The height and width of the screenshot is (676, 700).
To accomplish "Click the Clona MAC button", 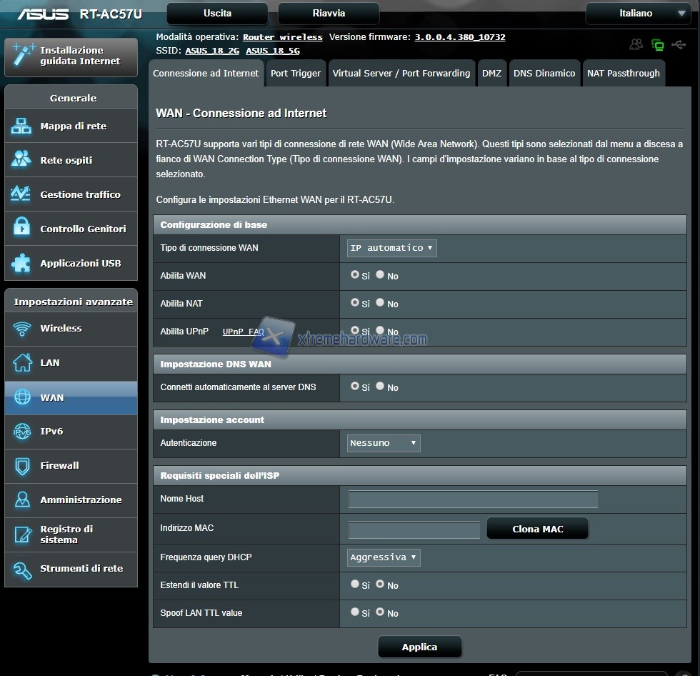I will pyautogui.click(x=537, y=530).
